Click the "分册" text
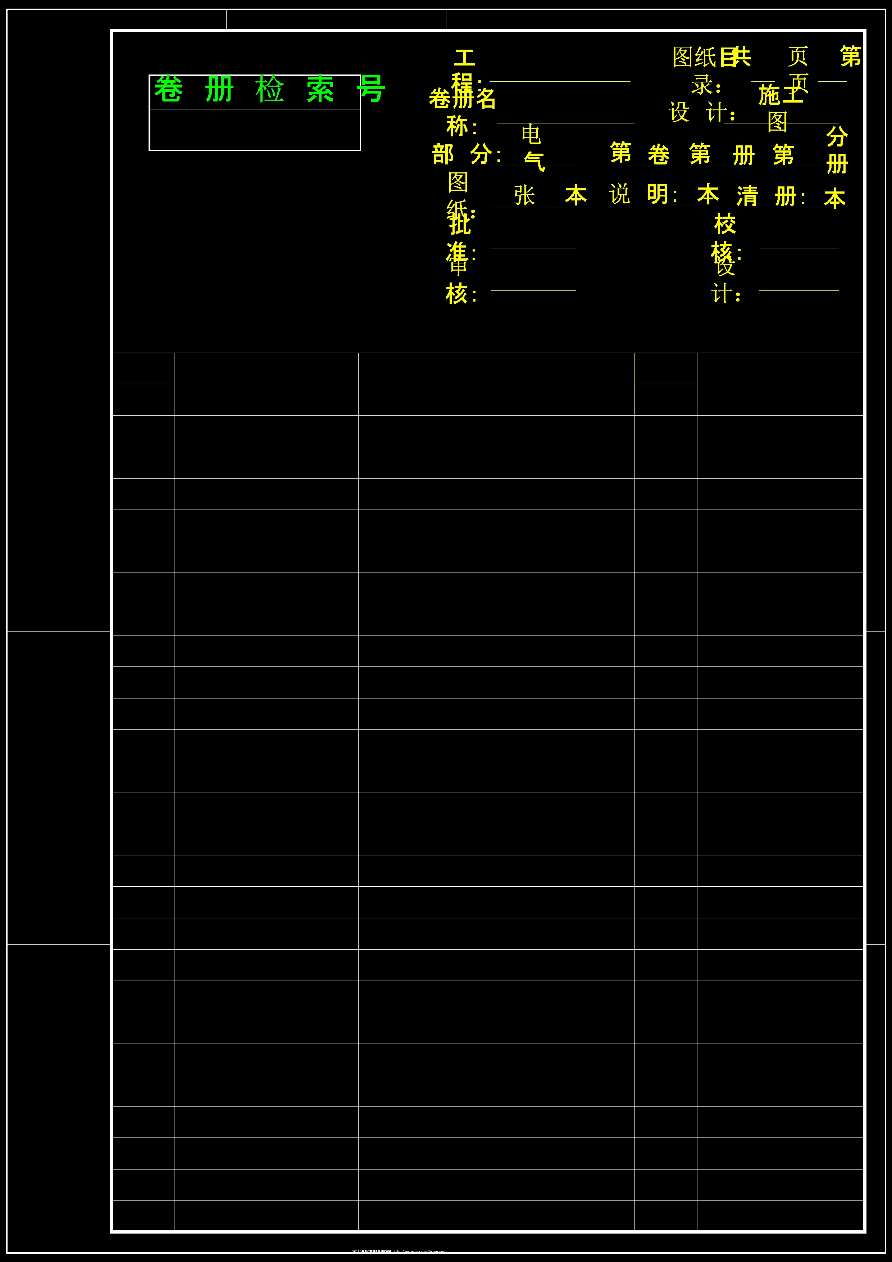This screenshot has height=1262, width=892. [837, 150]
